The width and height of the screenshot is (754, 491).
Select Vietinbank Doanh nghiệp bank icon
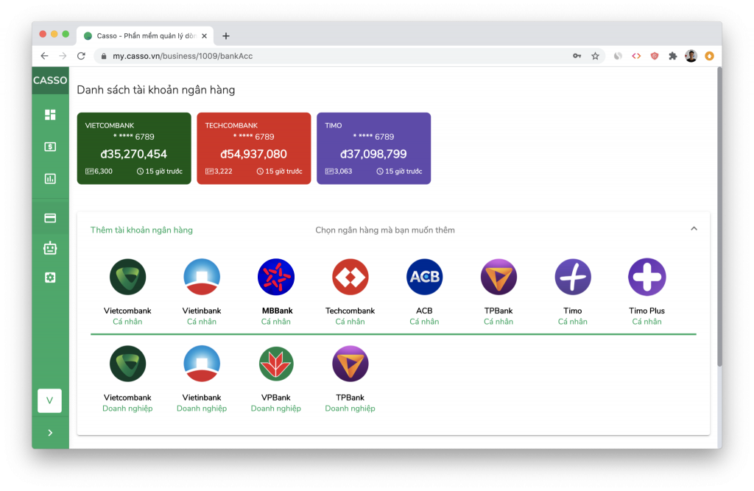point(202,364)
